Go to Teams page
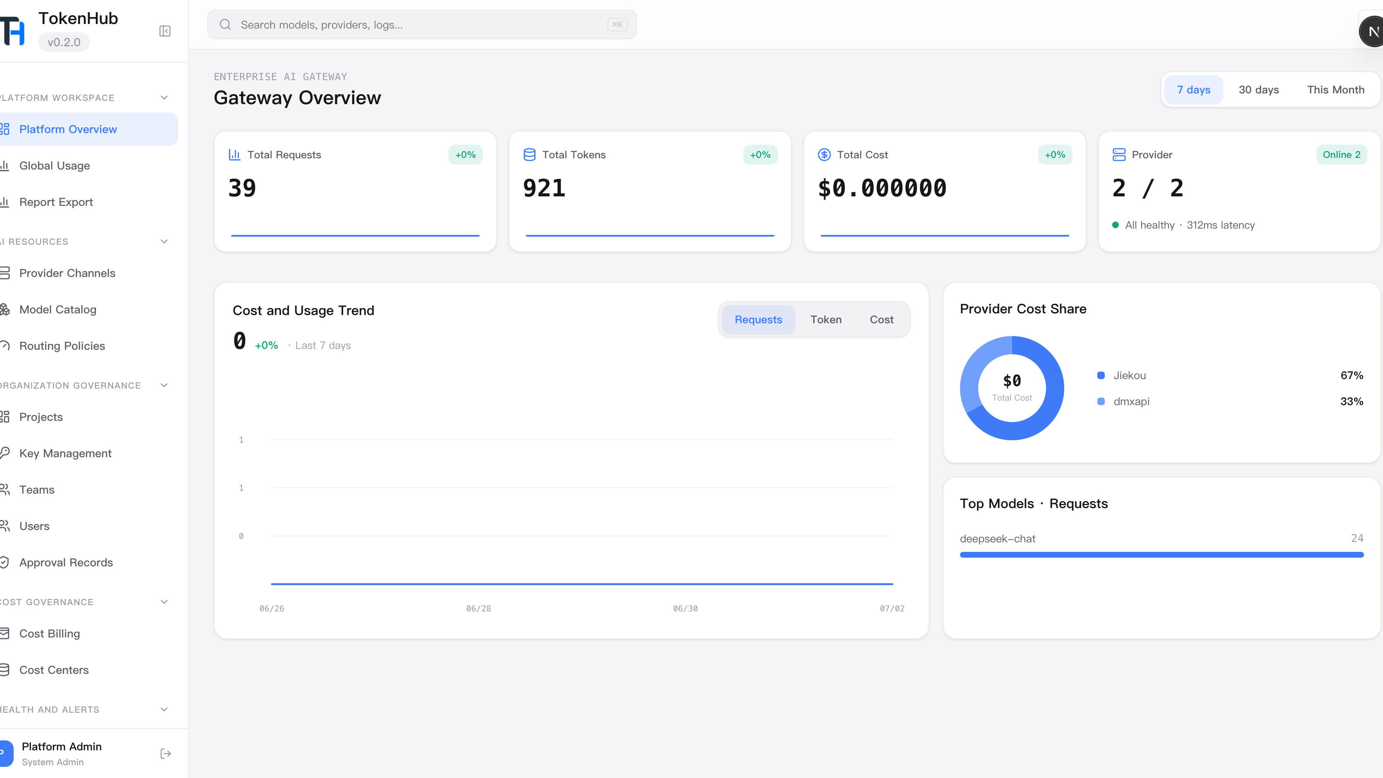Image resolution: width=1383 pixels, height=778 pixels. click(88, 490)
